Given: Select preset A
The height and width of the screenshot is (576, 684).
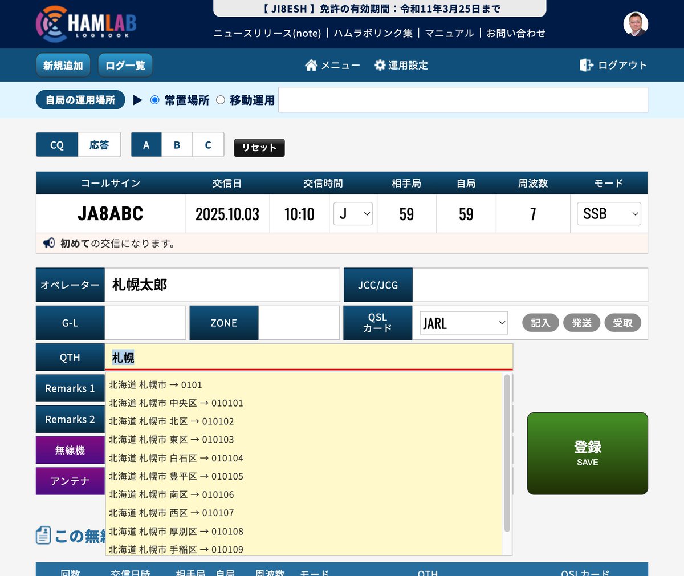Looking at the screenshot, I should click(x=146, y=145).
